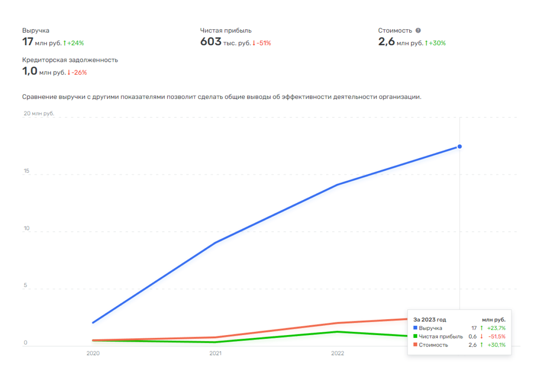Click the red down arrow beside -51%
The width and height of the screenshot is (555, 384).
coord(254,43)
